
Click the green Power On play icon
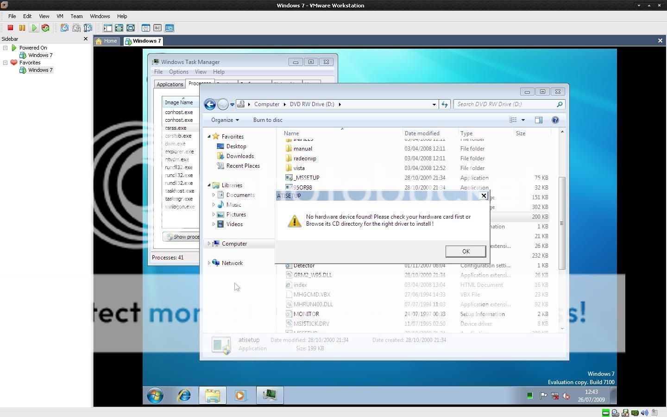(x=33, y=28)
